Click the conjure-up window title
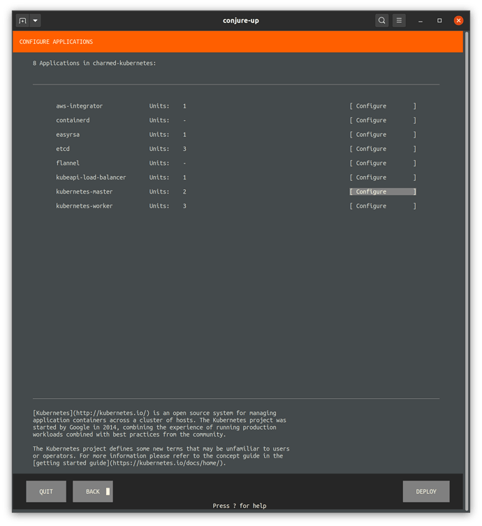This screenshot has height=526, width=482. coord(241,20)
